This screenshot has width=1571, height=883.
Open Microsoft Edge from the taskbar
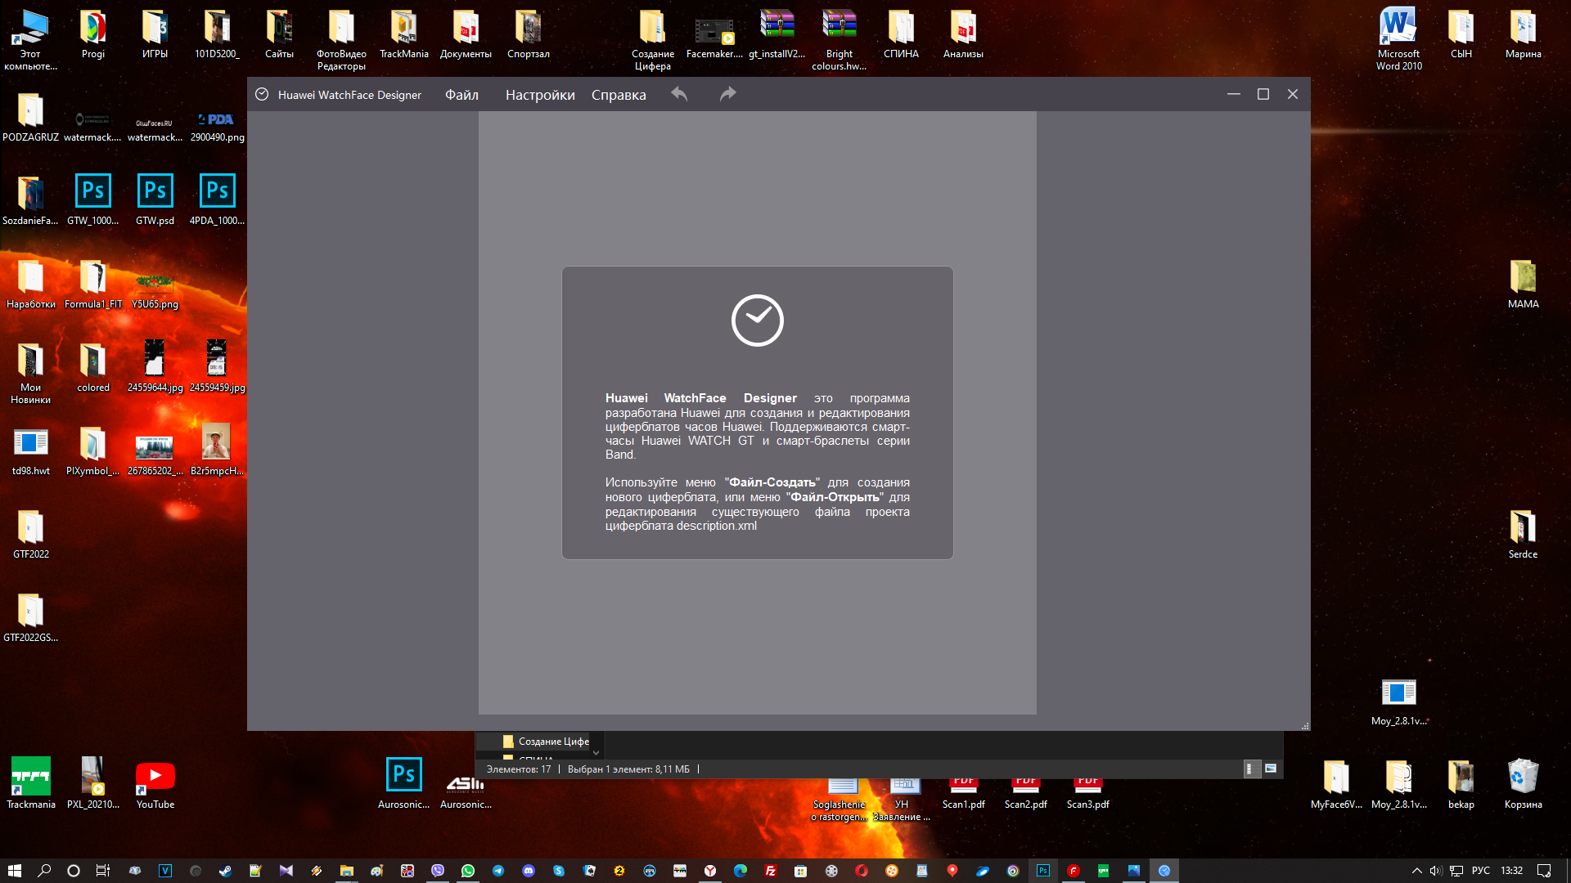(740, 871)
